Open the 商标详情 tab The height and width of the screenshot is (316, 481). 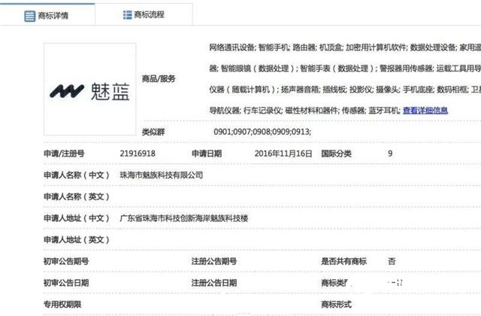[47, 14]
